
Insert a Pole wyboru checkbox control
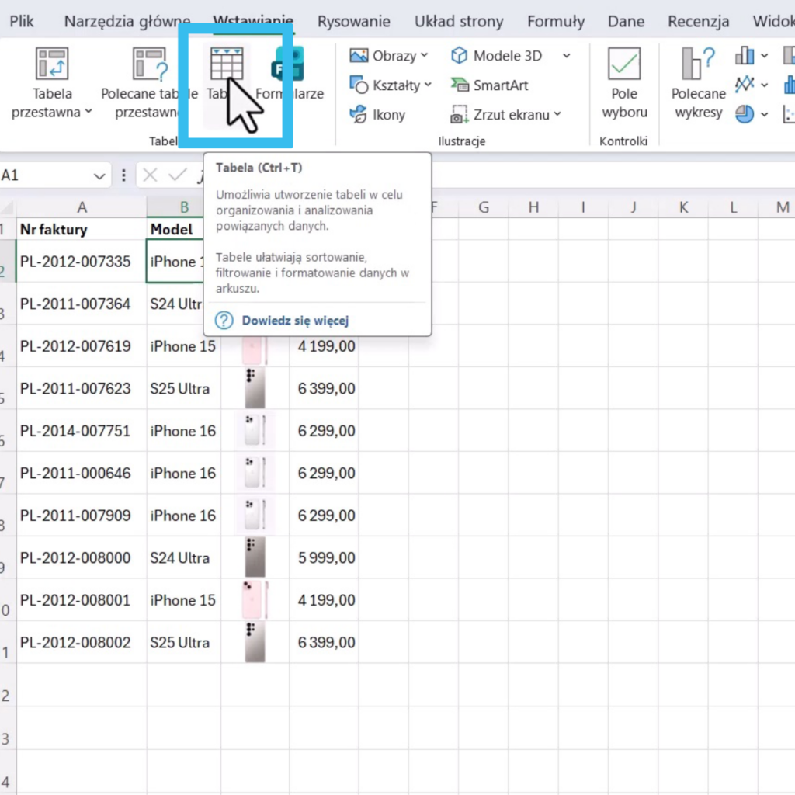pyautogui.click(x=624, y=64)
